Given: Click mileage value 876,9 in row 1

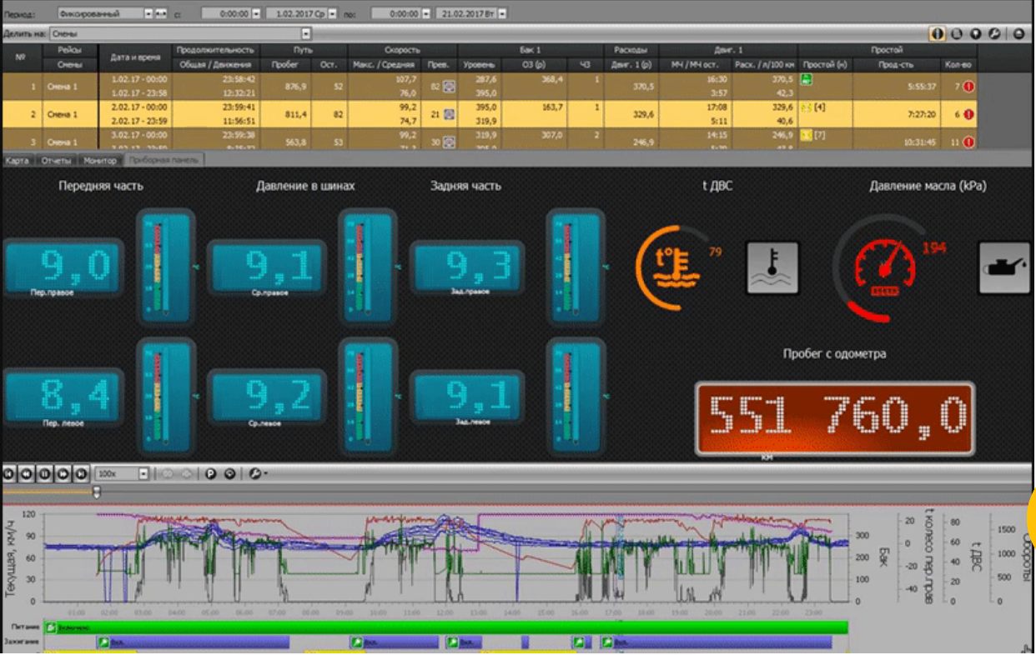Looking at the screenshot, I should pos(295,87).
